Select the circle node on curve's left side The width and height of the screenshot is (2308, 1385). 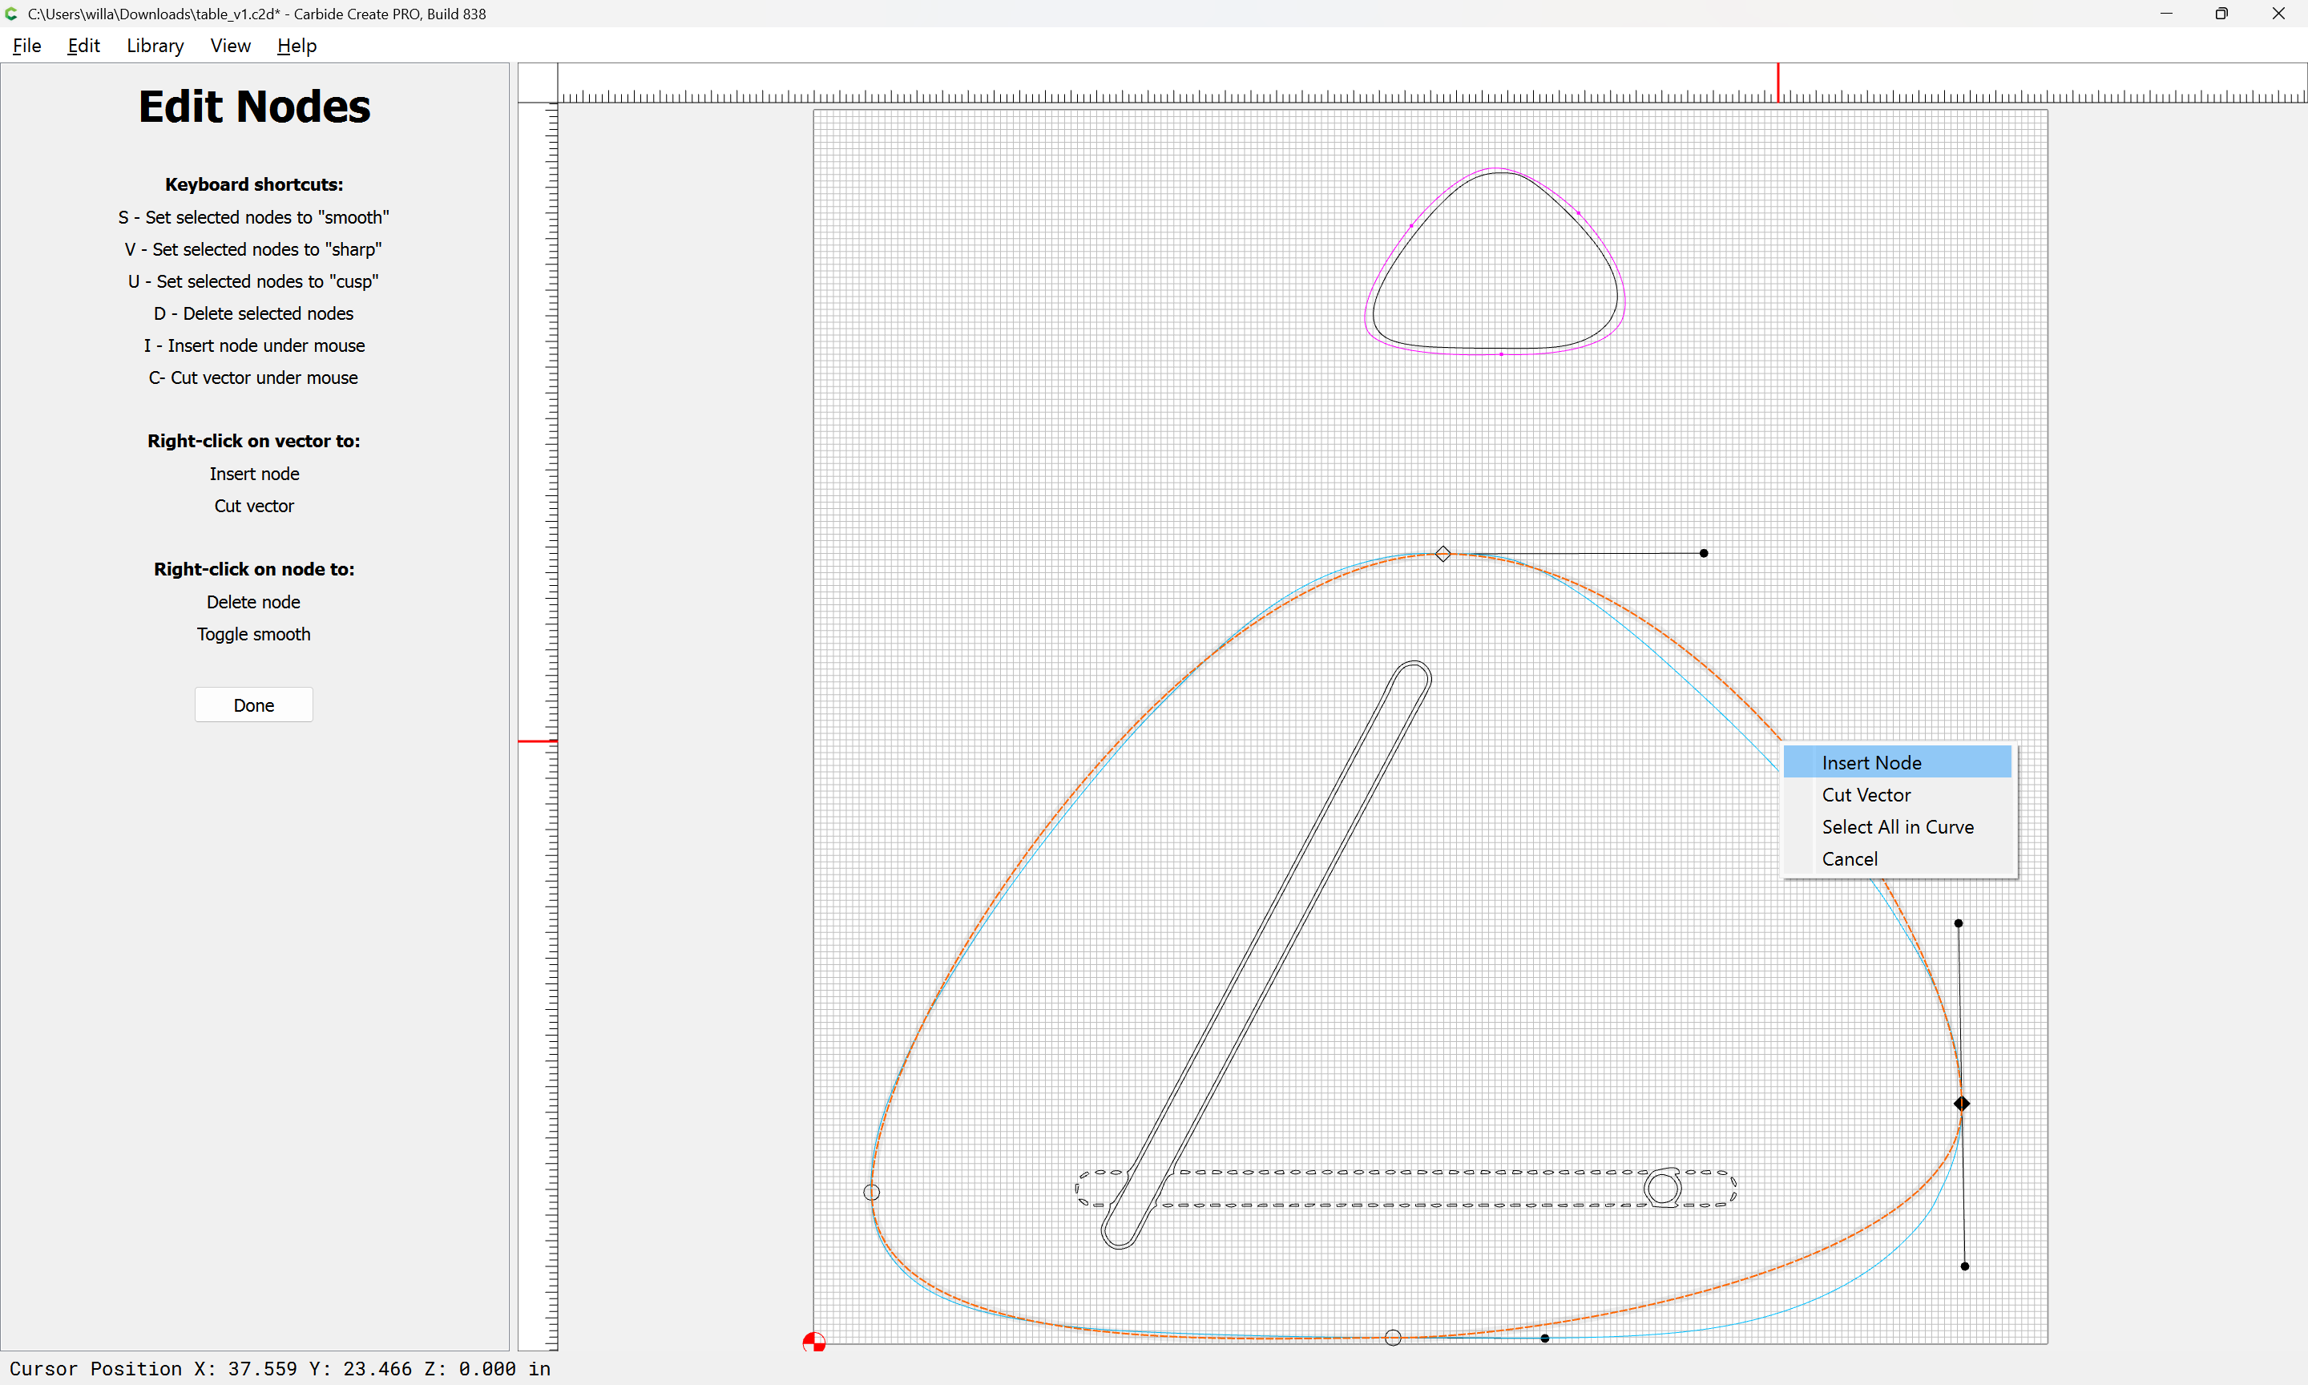[871, 1192]
